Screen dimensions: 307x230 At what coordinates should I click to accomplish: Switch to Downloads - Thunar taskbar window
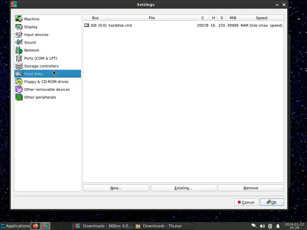click(x=164, y=226)
